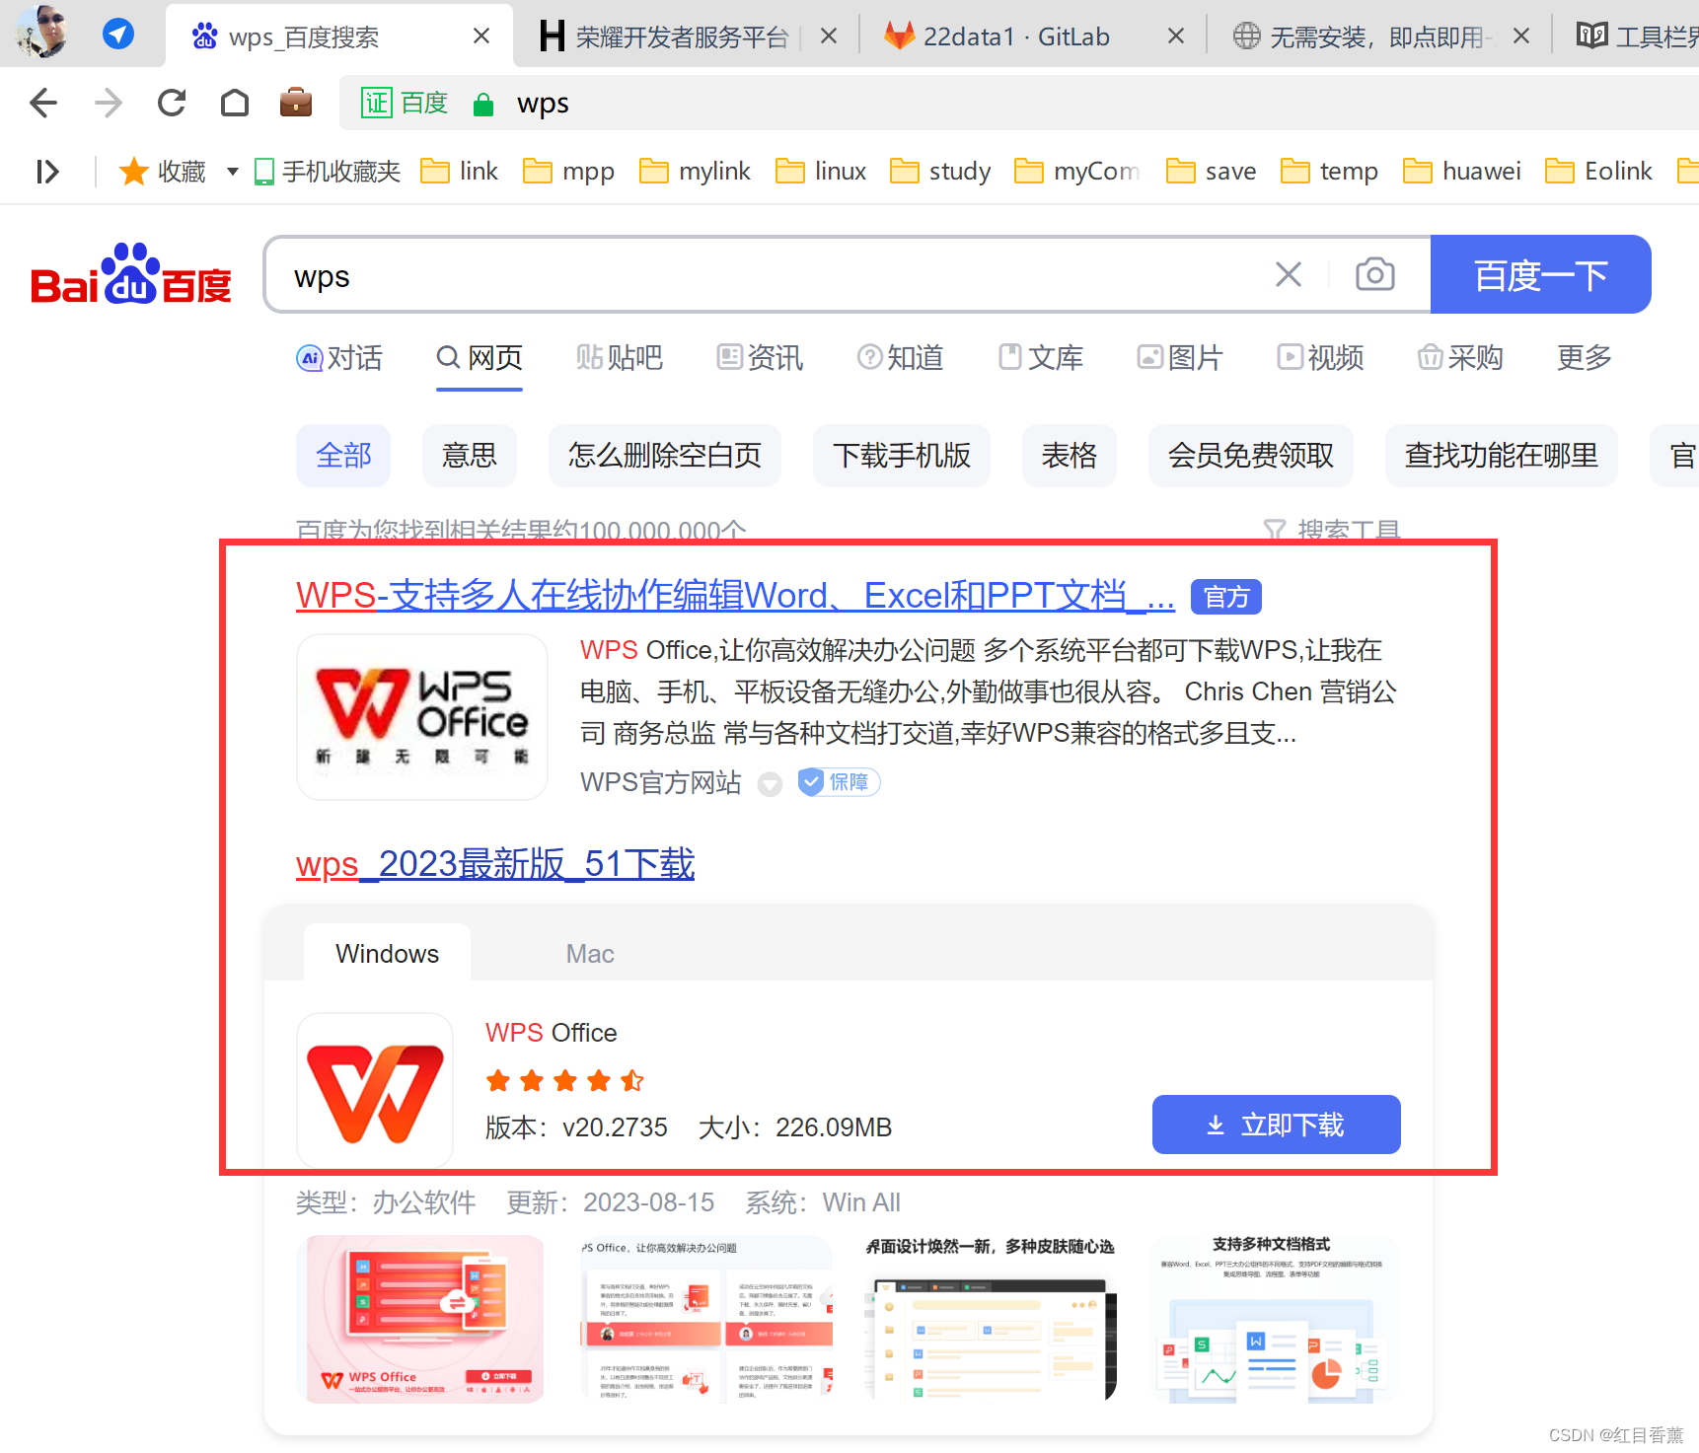Open the pink WPS Office screenshot thumbnail
This screenshot has height=1453, width=1699.
420,1319
